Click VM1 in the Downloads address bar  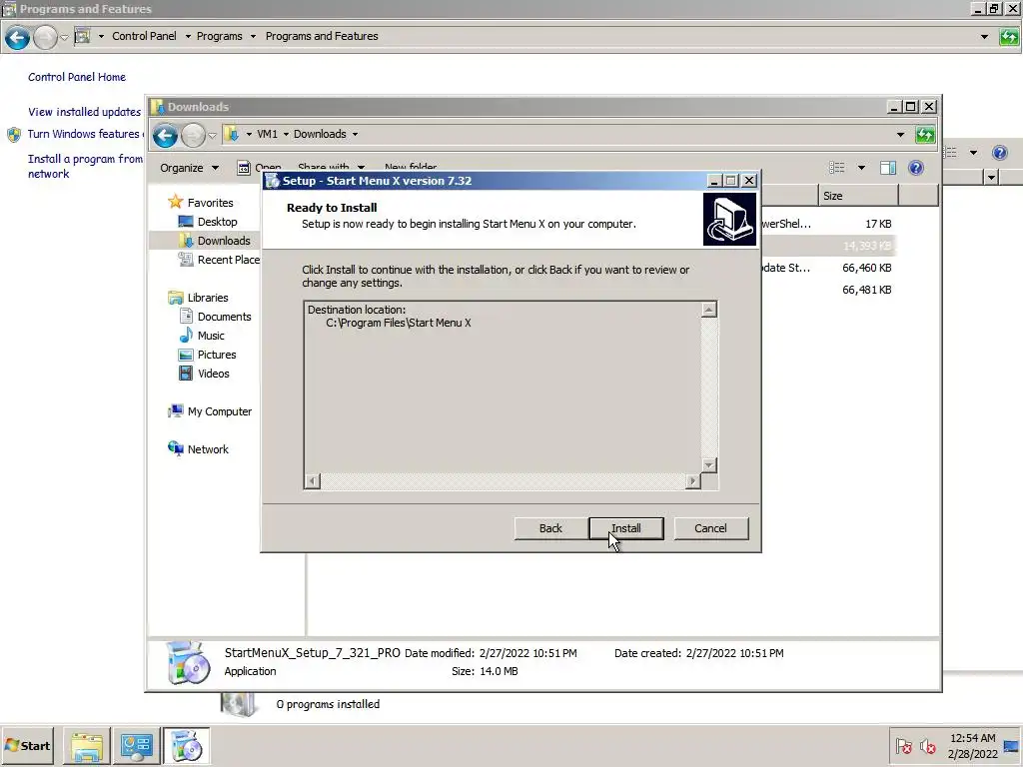click(267, 134)
